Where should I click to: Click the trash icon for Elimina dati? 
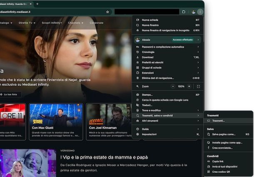pyautogui.click(x=137, y=78)
